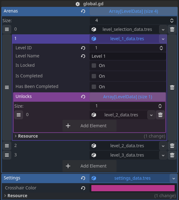Expand Resource section under level_1_data
179x200 pixels.
click(x=16, y=136)
